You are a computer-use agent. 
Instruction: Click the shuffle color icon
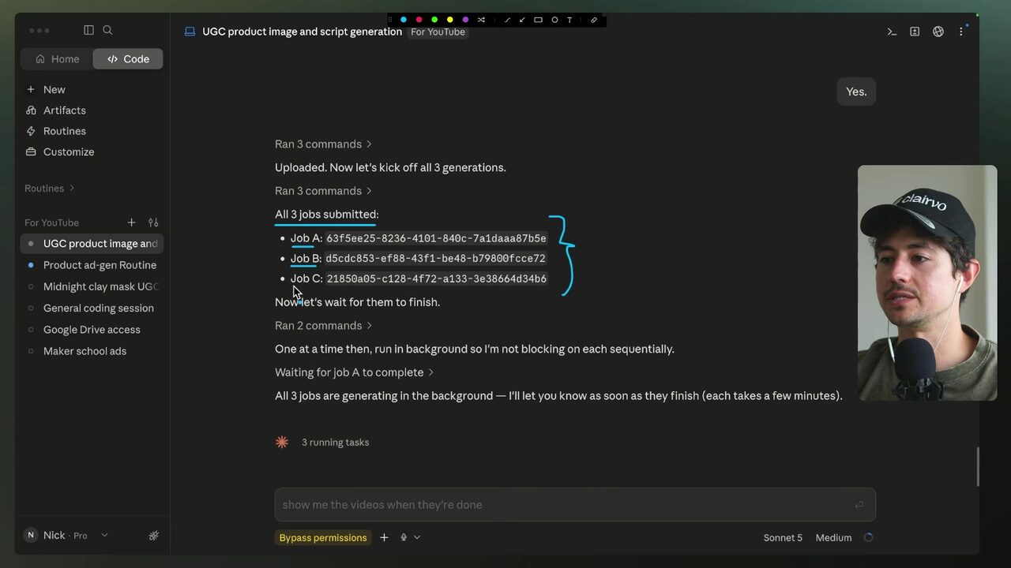pyautogui.click(x=481, y=20)
